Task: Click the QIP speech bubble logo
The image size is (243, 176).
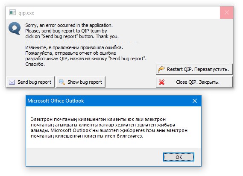Action: 15,28
